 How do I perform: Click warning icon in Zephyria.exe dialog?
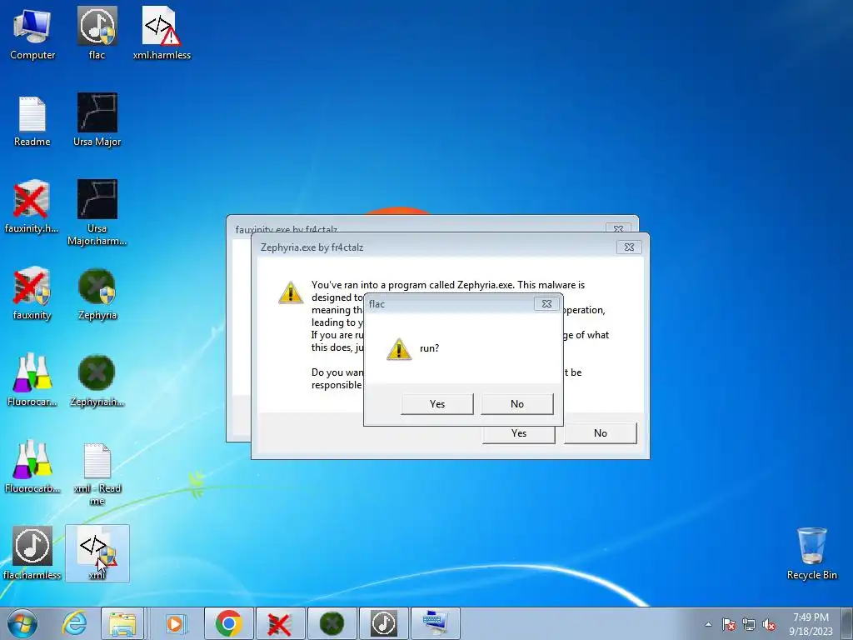tap(291, 292)
